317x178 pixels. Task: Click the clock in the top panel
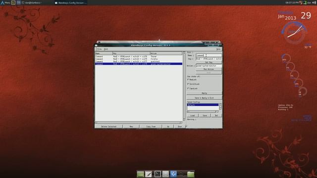(x=292, y=2)
